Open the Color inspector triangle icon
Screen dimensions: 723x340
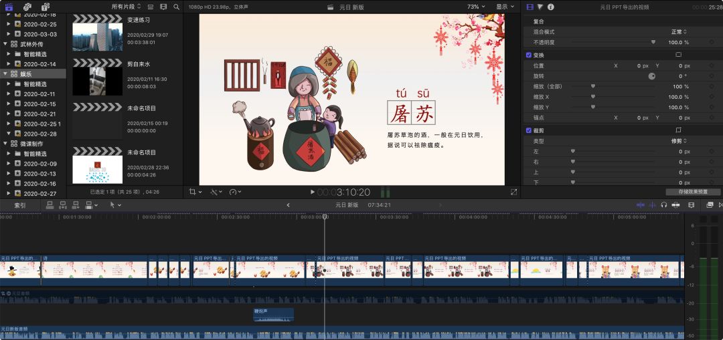[x=540, y=7]
